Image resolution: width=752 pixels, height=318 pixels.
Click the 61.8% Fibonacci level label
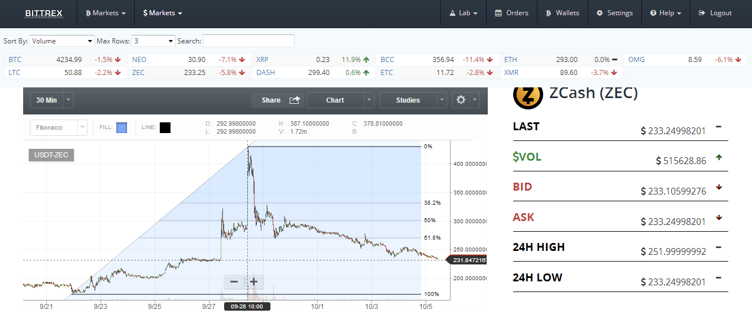[x=432, y=238]
